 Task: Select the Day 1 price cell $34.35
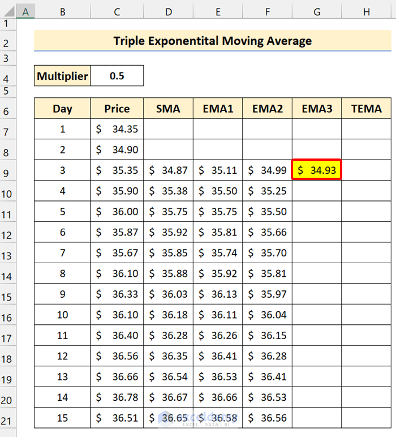(x=117, y=129)
